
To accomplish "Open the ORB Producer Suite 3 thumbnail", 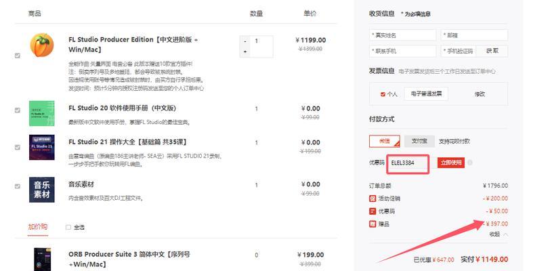I will coord(42,259).
